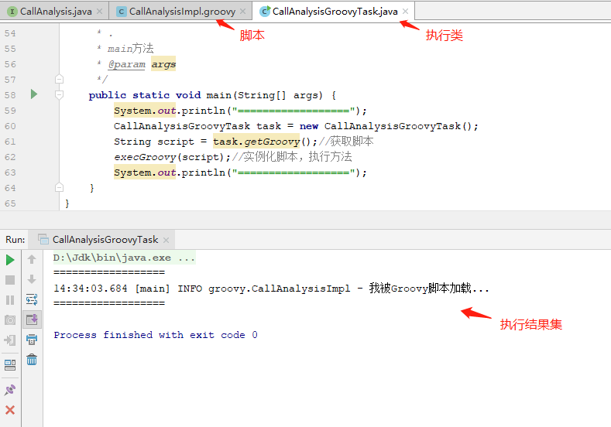Click the Dump threads camera icon
The width and height of the screenshot is (611, 427).
click(10, 320)
